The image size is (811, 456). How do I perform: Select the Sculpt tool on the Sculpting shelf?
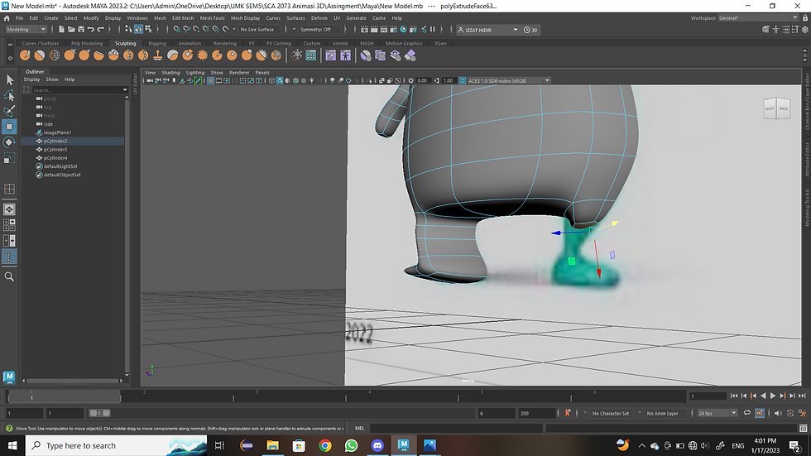tap(25, 55)
